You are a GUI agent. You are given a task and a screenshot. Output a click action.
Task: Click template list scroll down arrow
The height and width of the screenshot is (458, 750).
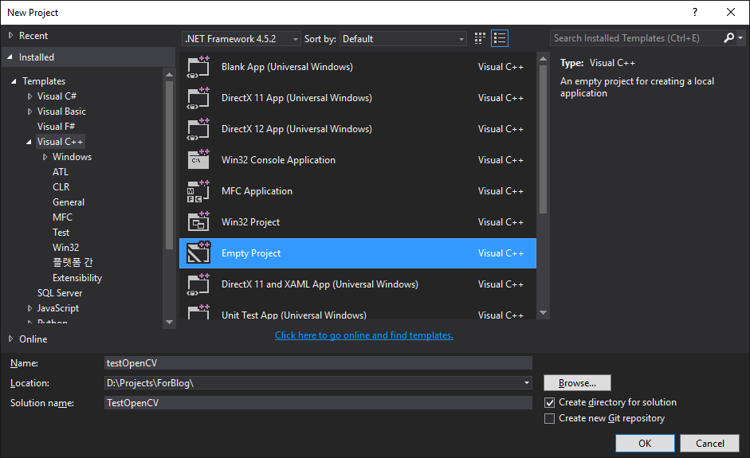[x=543, y=313]
